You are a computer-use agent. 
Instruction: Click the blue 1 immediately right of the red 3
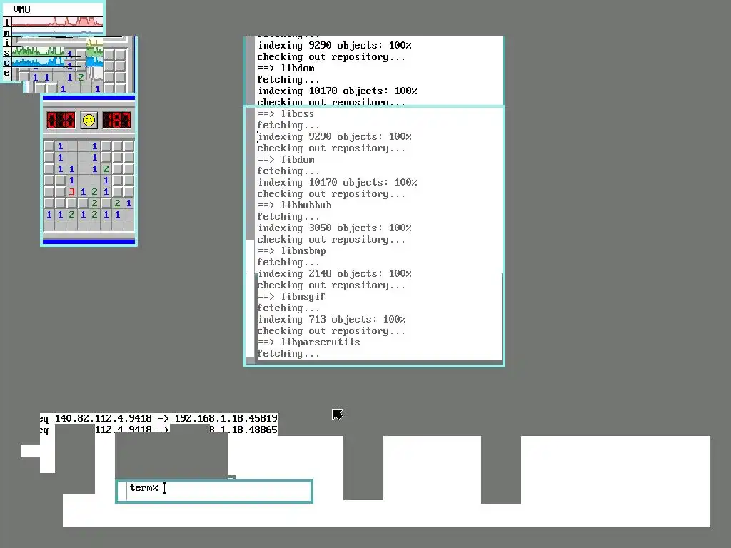coord(83,191)
